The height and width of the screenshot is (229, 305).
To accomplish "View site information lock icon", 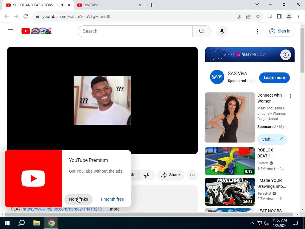I will 38,16.
